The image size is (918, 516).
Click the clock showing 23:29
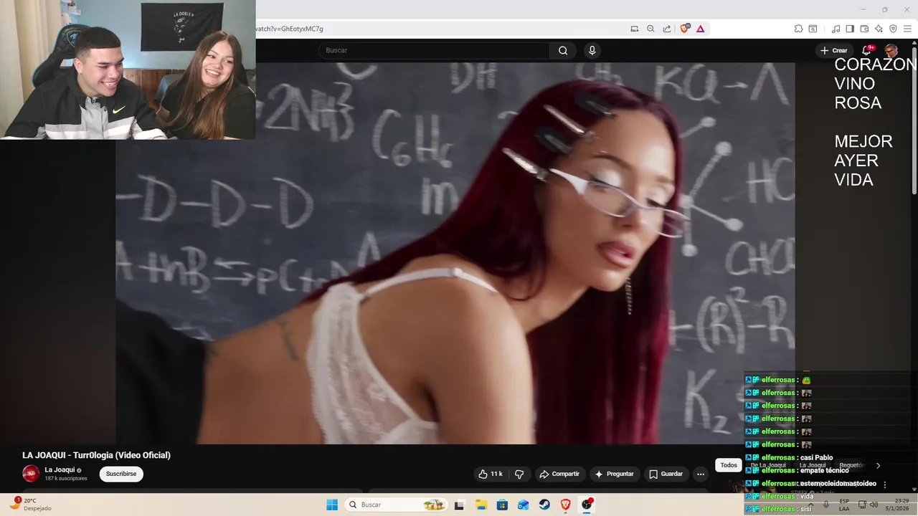[902, 500]
